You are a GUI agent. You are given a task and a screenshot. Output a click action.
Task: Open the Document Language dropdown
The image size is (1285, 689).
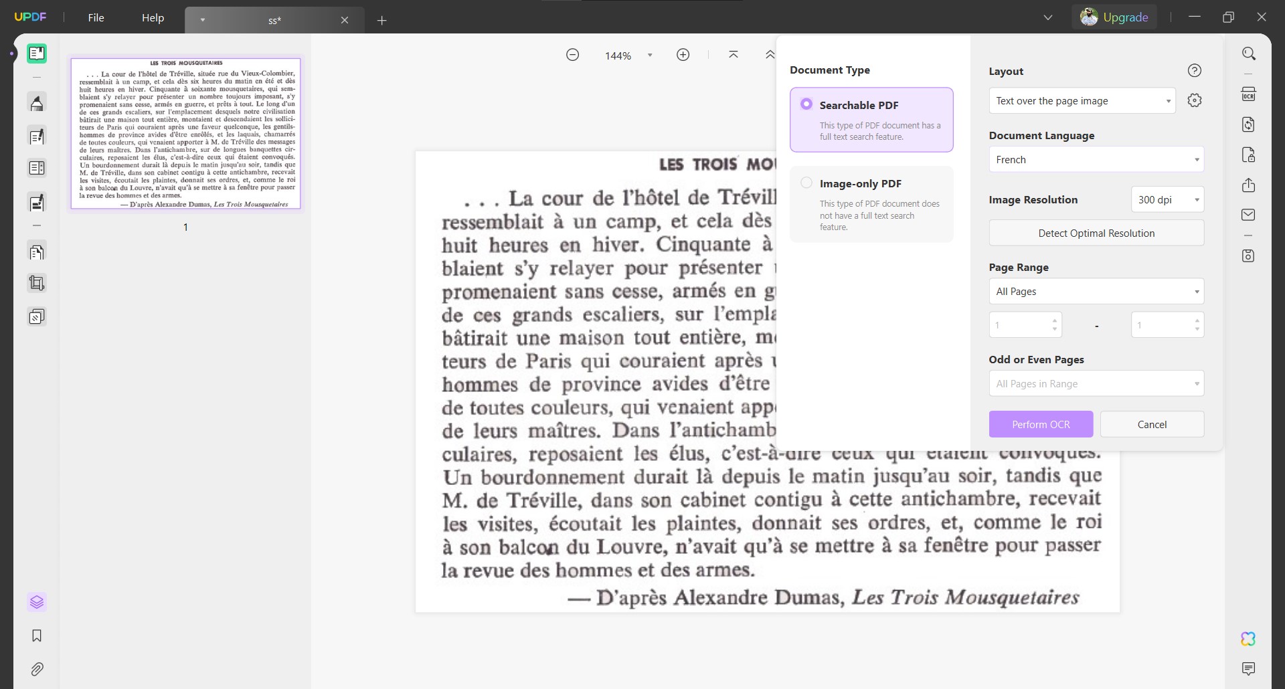[x=1096, y=159]
